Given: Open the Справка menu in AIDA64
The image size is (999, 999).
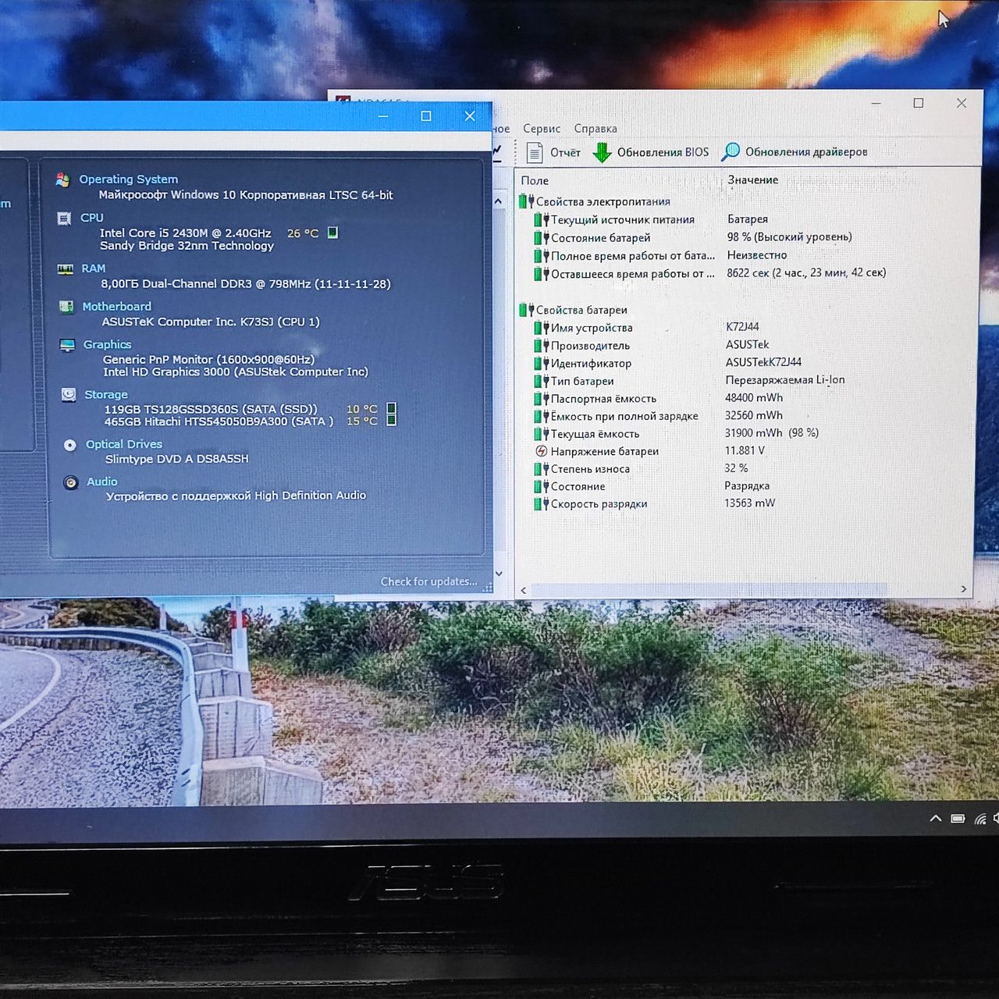Looking at the screenshot, I should (595, 129).
